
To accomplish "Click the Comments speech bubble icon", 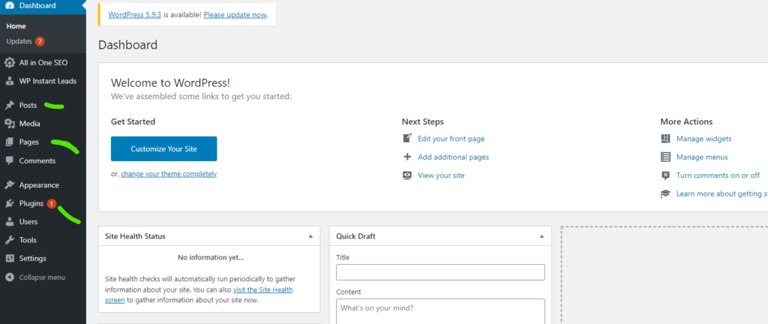I will tap(9, 160).
